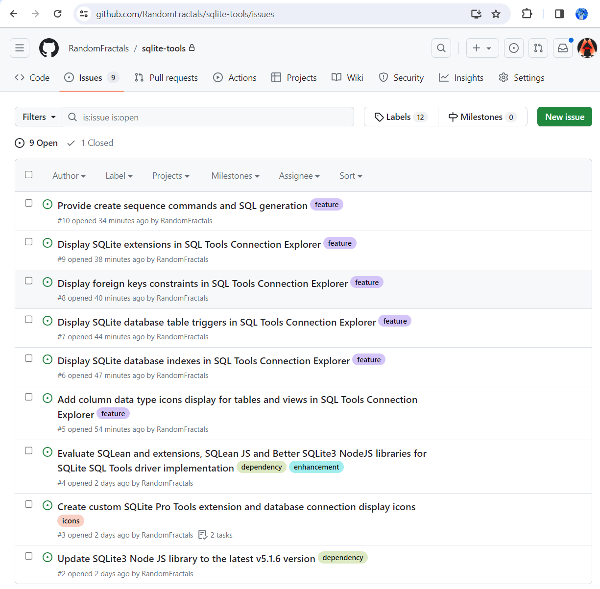Select all issues with the header checkbox

[x=29, y=175]
